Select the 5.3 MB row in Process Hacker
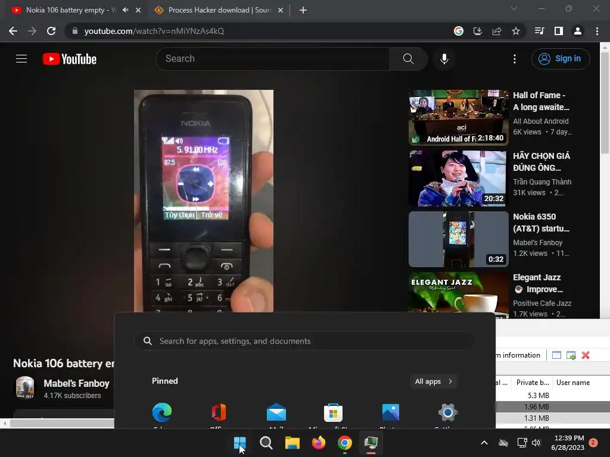 coord(552,396)
